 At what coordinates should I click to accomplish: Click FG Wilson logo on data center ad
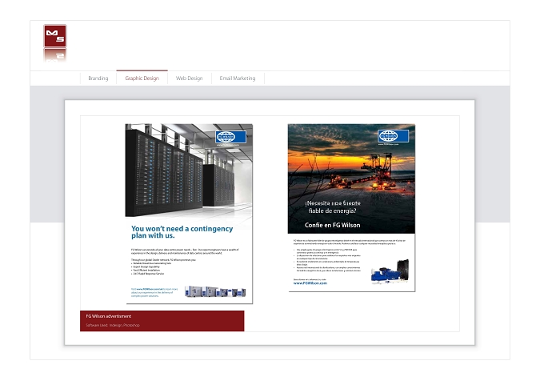[230, 137]
